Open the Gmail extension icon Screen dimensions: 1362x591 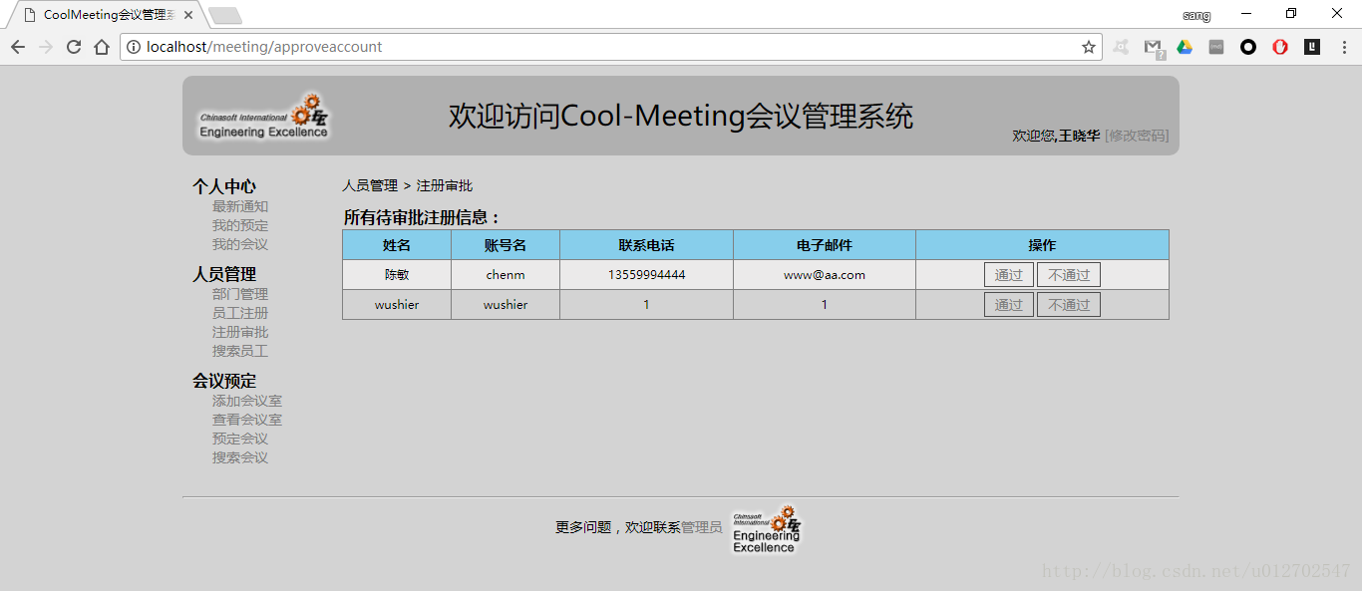coord(1153,47)
